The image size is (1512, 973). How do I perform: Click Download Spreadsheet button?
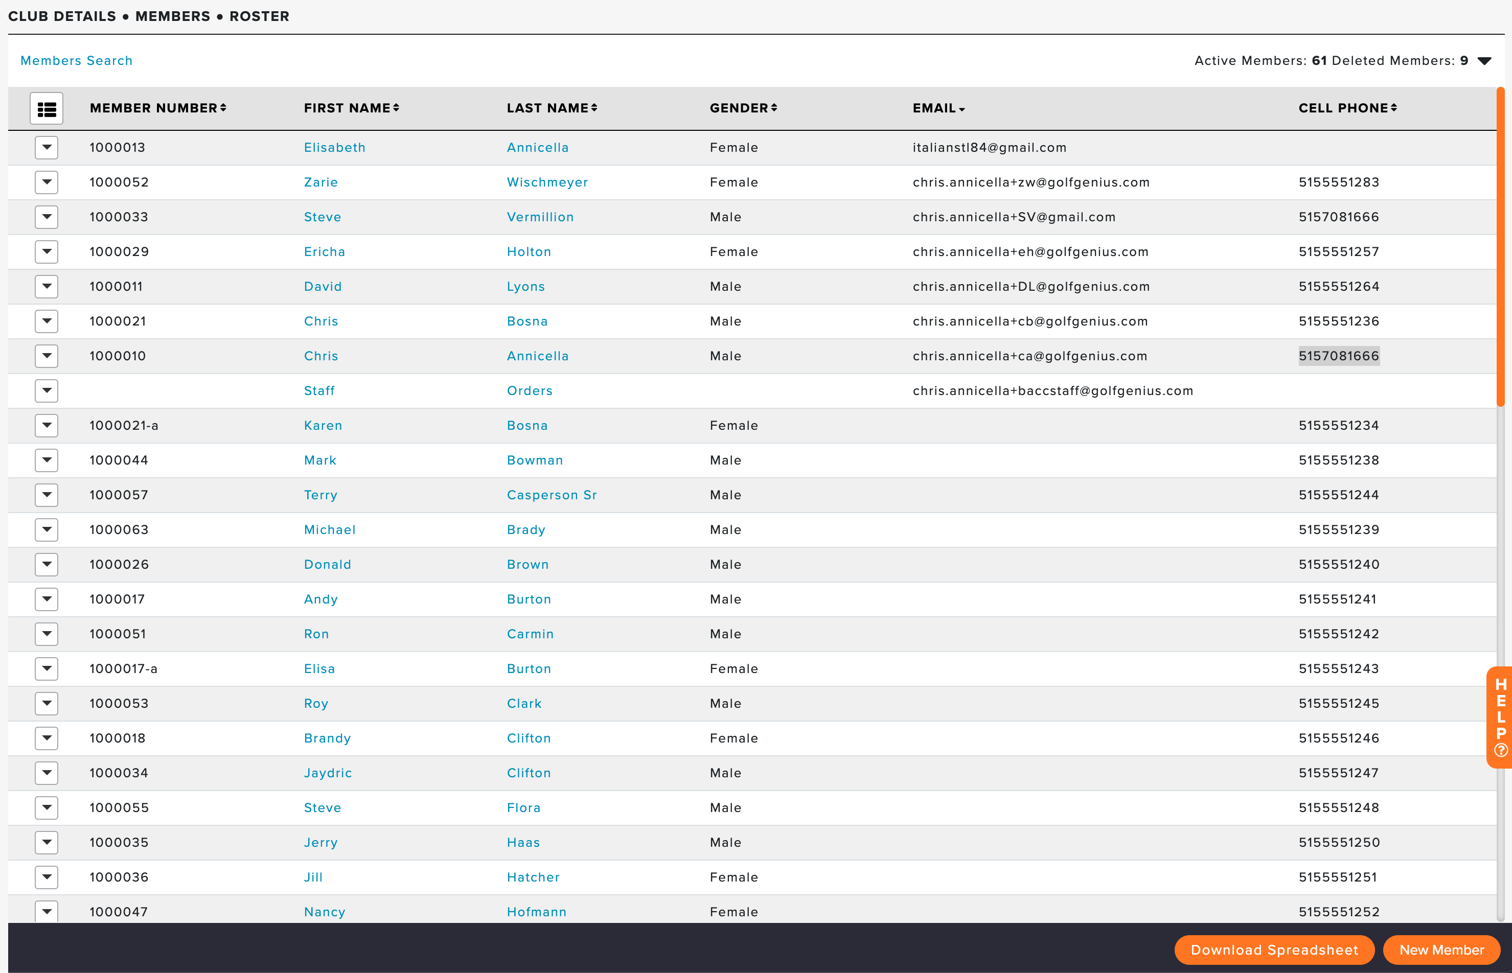[1274, 949]
